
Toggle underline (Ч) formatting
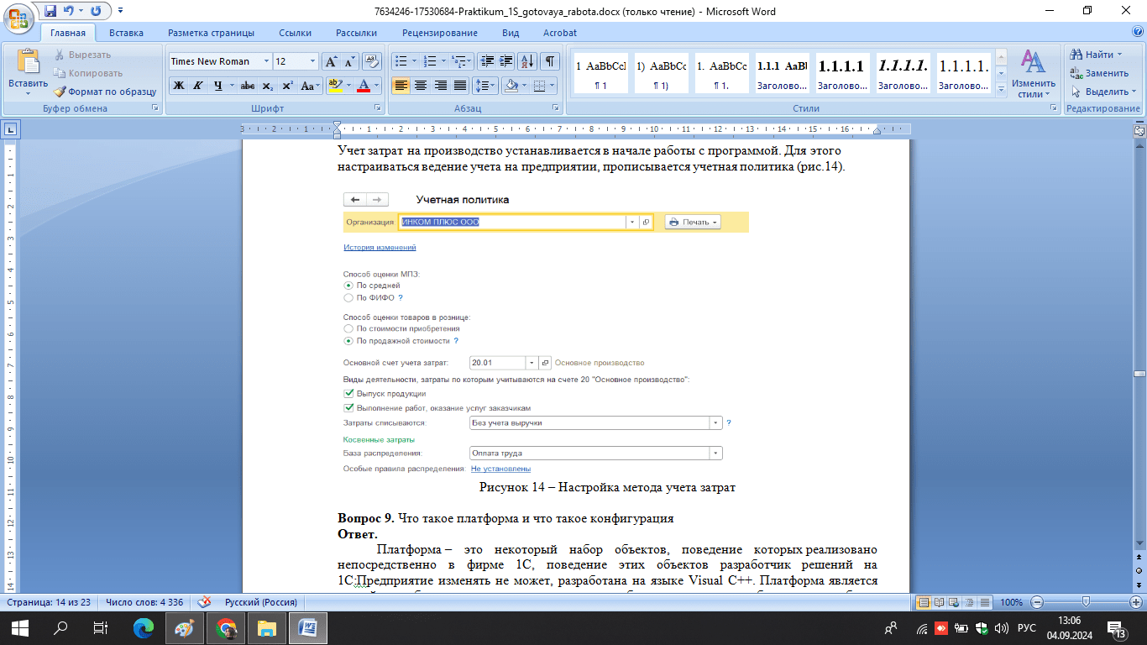(x=217, y=86)
